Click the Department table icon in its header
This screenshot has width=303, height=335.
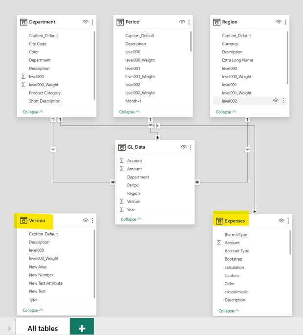tap(23, 22)
